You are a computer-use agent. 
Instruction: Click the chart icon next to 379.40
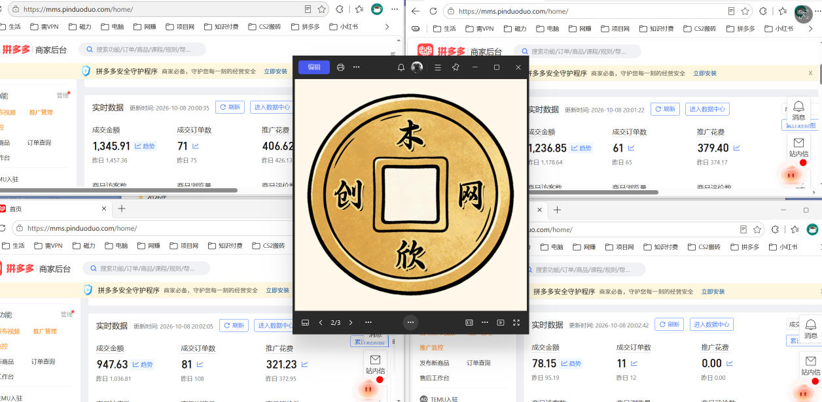[736, 148]
